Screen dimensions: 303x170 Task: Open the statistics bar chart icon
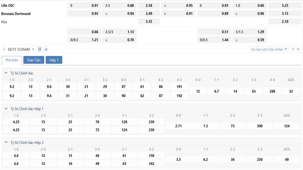click(46, 49)
